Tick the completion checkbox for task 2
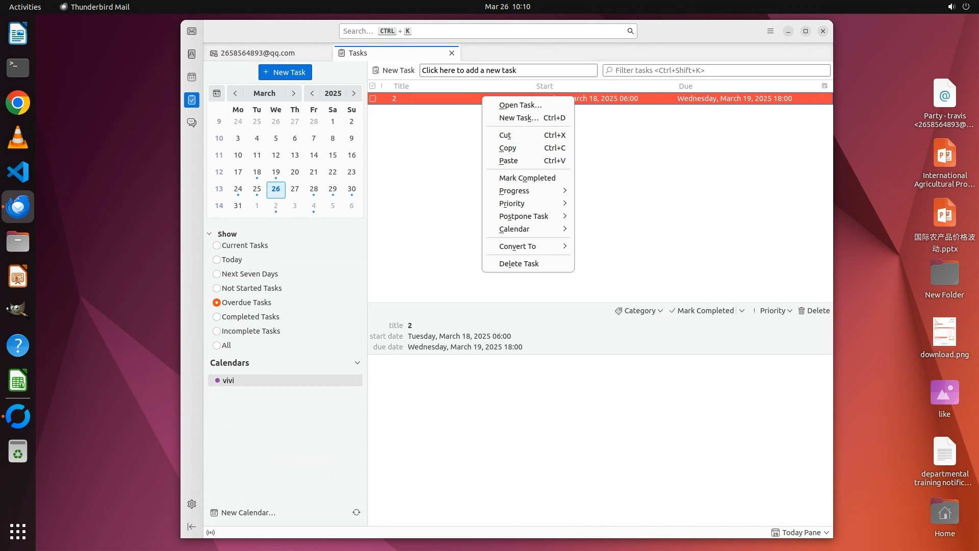The width and height of the screenshot is (979, 551). click(373, 98)
